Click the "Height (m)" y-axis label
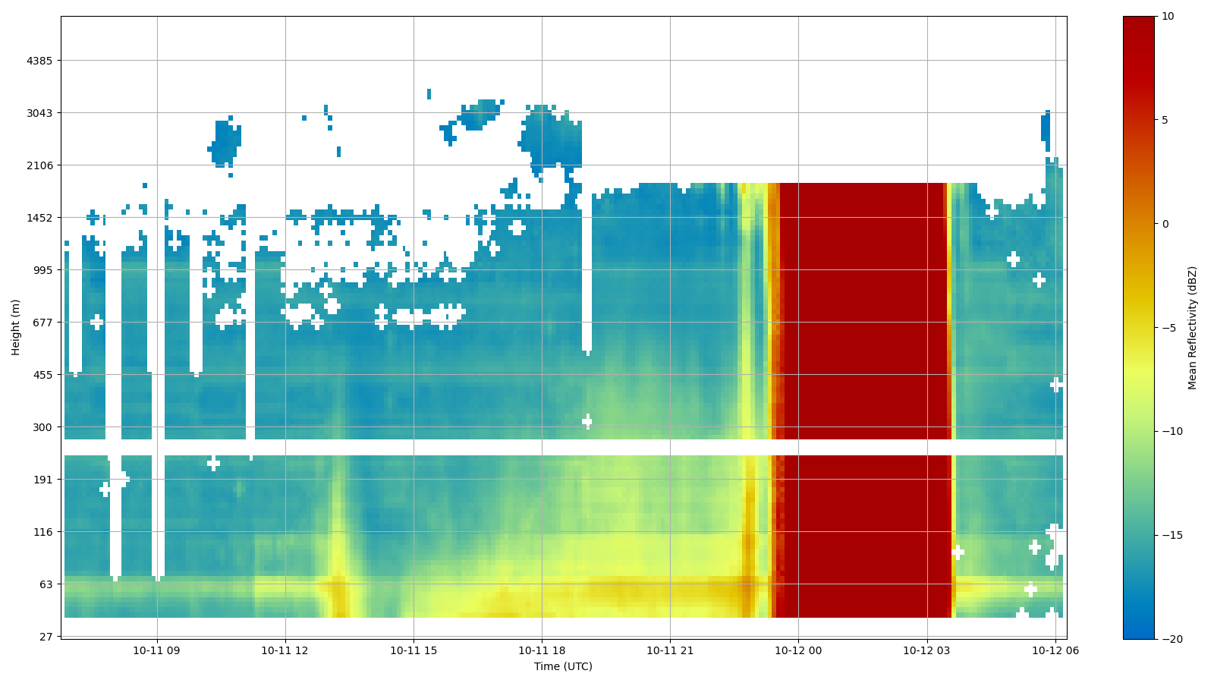The image size is (1214, 683). coord(15,327)
